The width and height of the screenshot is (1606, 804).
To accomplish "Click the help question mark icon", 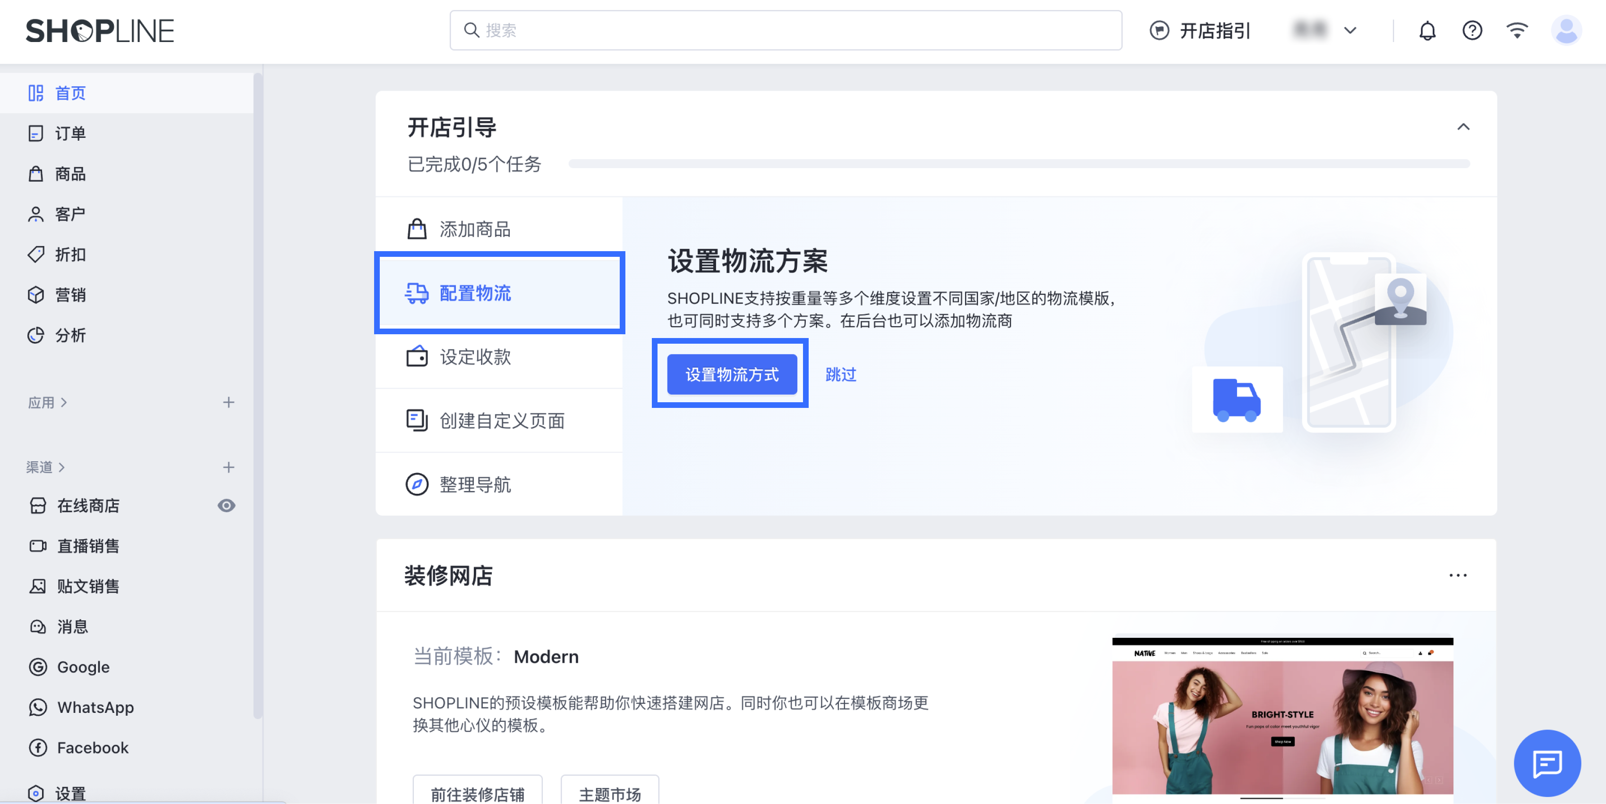I will pos(1472,31).
